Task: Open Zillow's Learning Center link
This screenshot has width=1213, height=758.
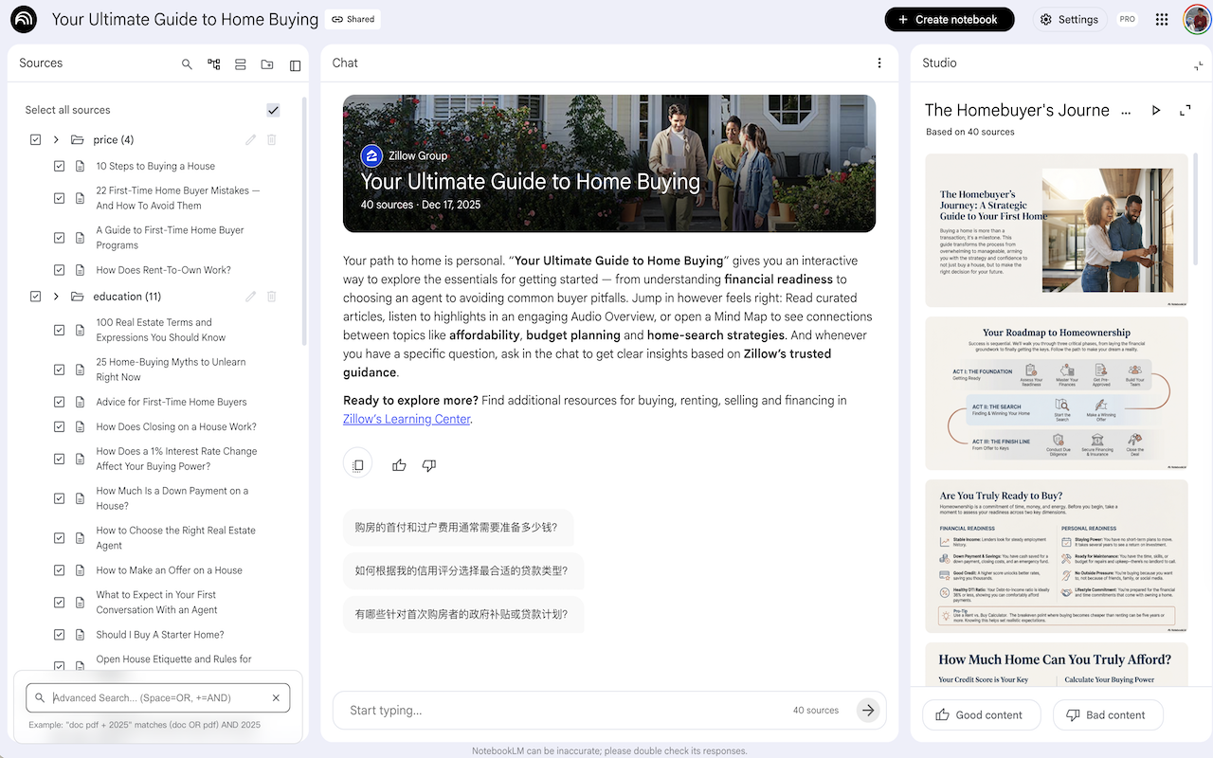Action: tap(407, 419)
